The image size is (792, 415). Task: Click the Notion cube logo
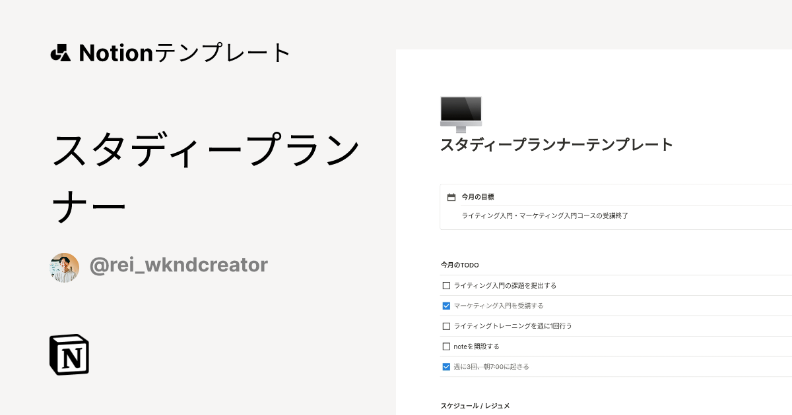click(69, 355)
